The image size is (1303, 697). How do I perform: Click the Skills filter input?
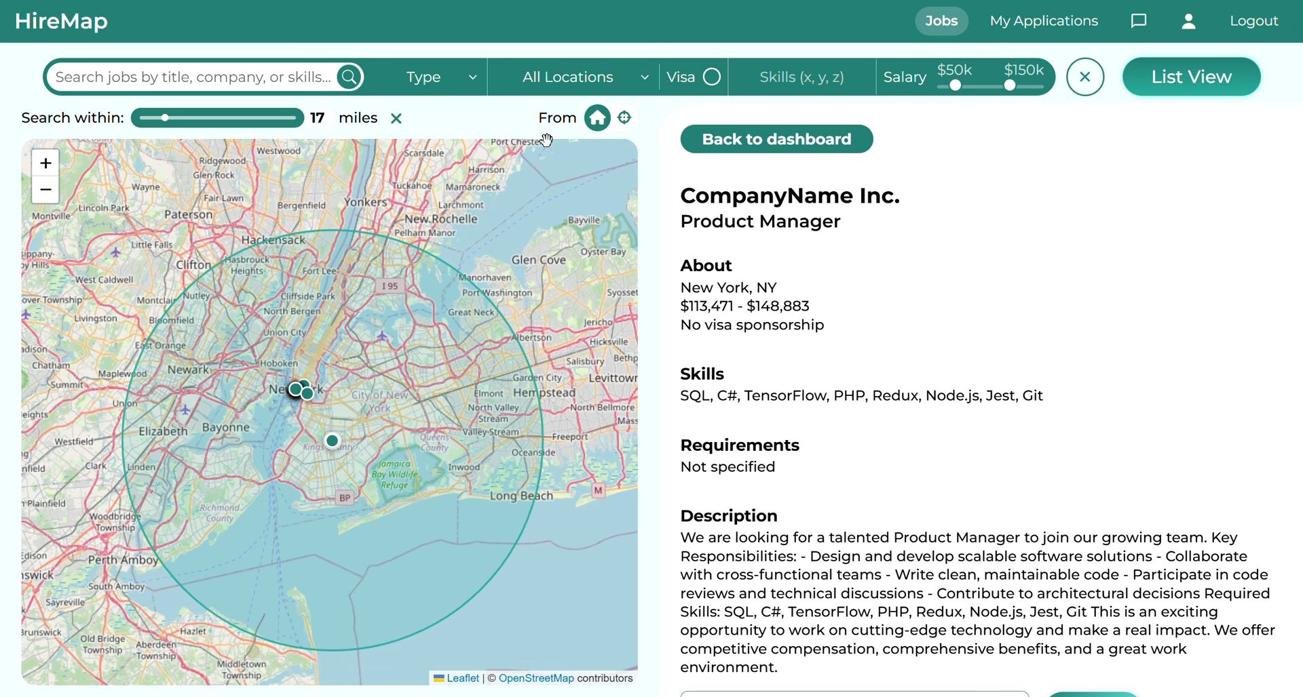tap(801, 77)
